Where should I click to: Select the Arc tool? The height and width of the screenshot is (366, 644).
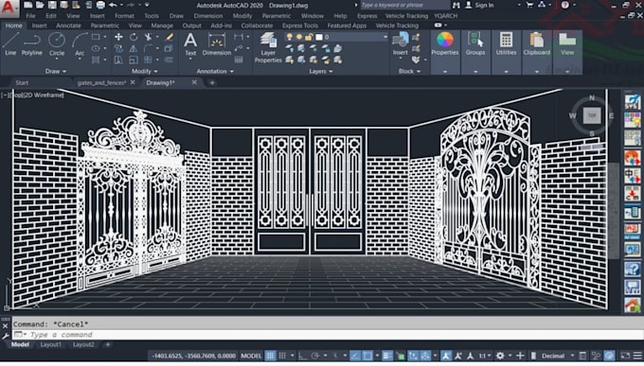pyautogui.click(x=80, y=44)
